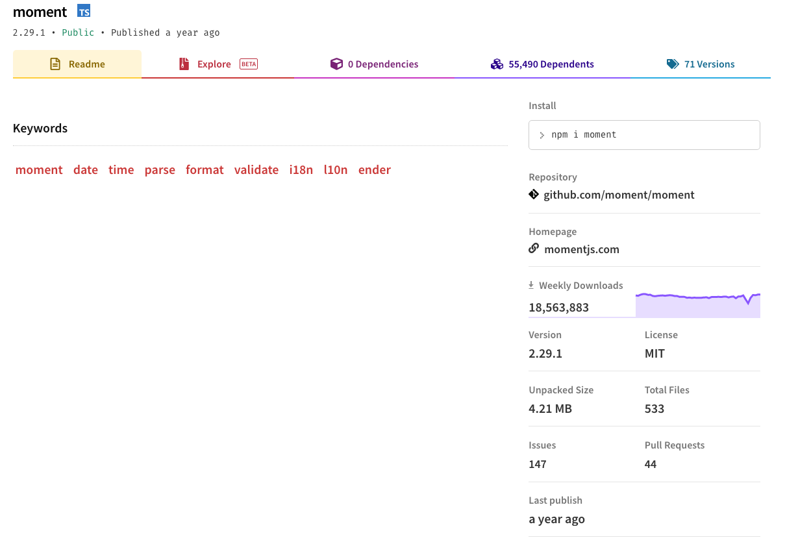This screenshot has width=798, height=542.
Task: Click the TypeScript TS badge icon
Action: click(x=84, y=10)
